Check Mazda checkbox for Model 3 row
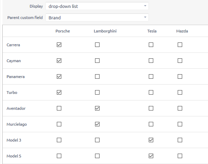Viewport: 208px width, 164px height. [x=180, y=140]
